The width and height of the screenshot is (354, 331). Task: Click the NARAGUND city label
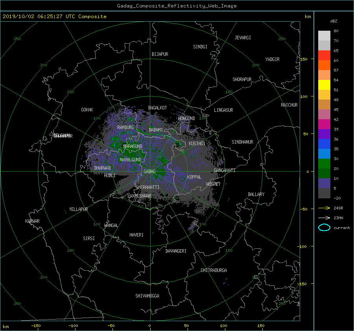point(133,146)
